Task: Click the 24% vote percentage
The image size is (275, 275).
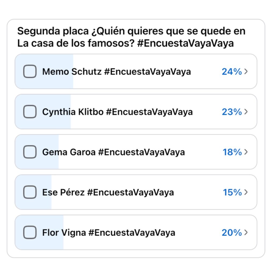Action: 232,71
